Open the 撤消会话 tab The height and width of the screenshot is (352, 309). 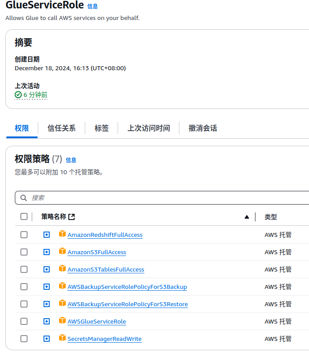click(203, 128)
